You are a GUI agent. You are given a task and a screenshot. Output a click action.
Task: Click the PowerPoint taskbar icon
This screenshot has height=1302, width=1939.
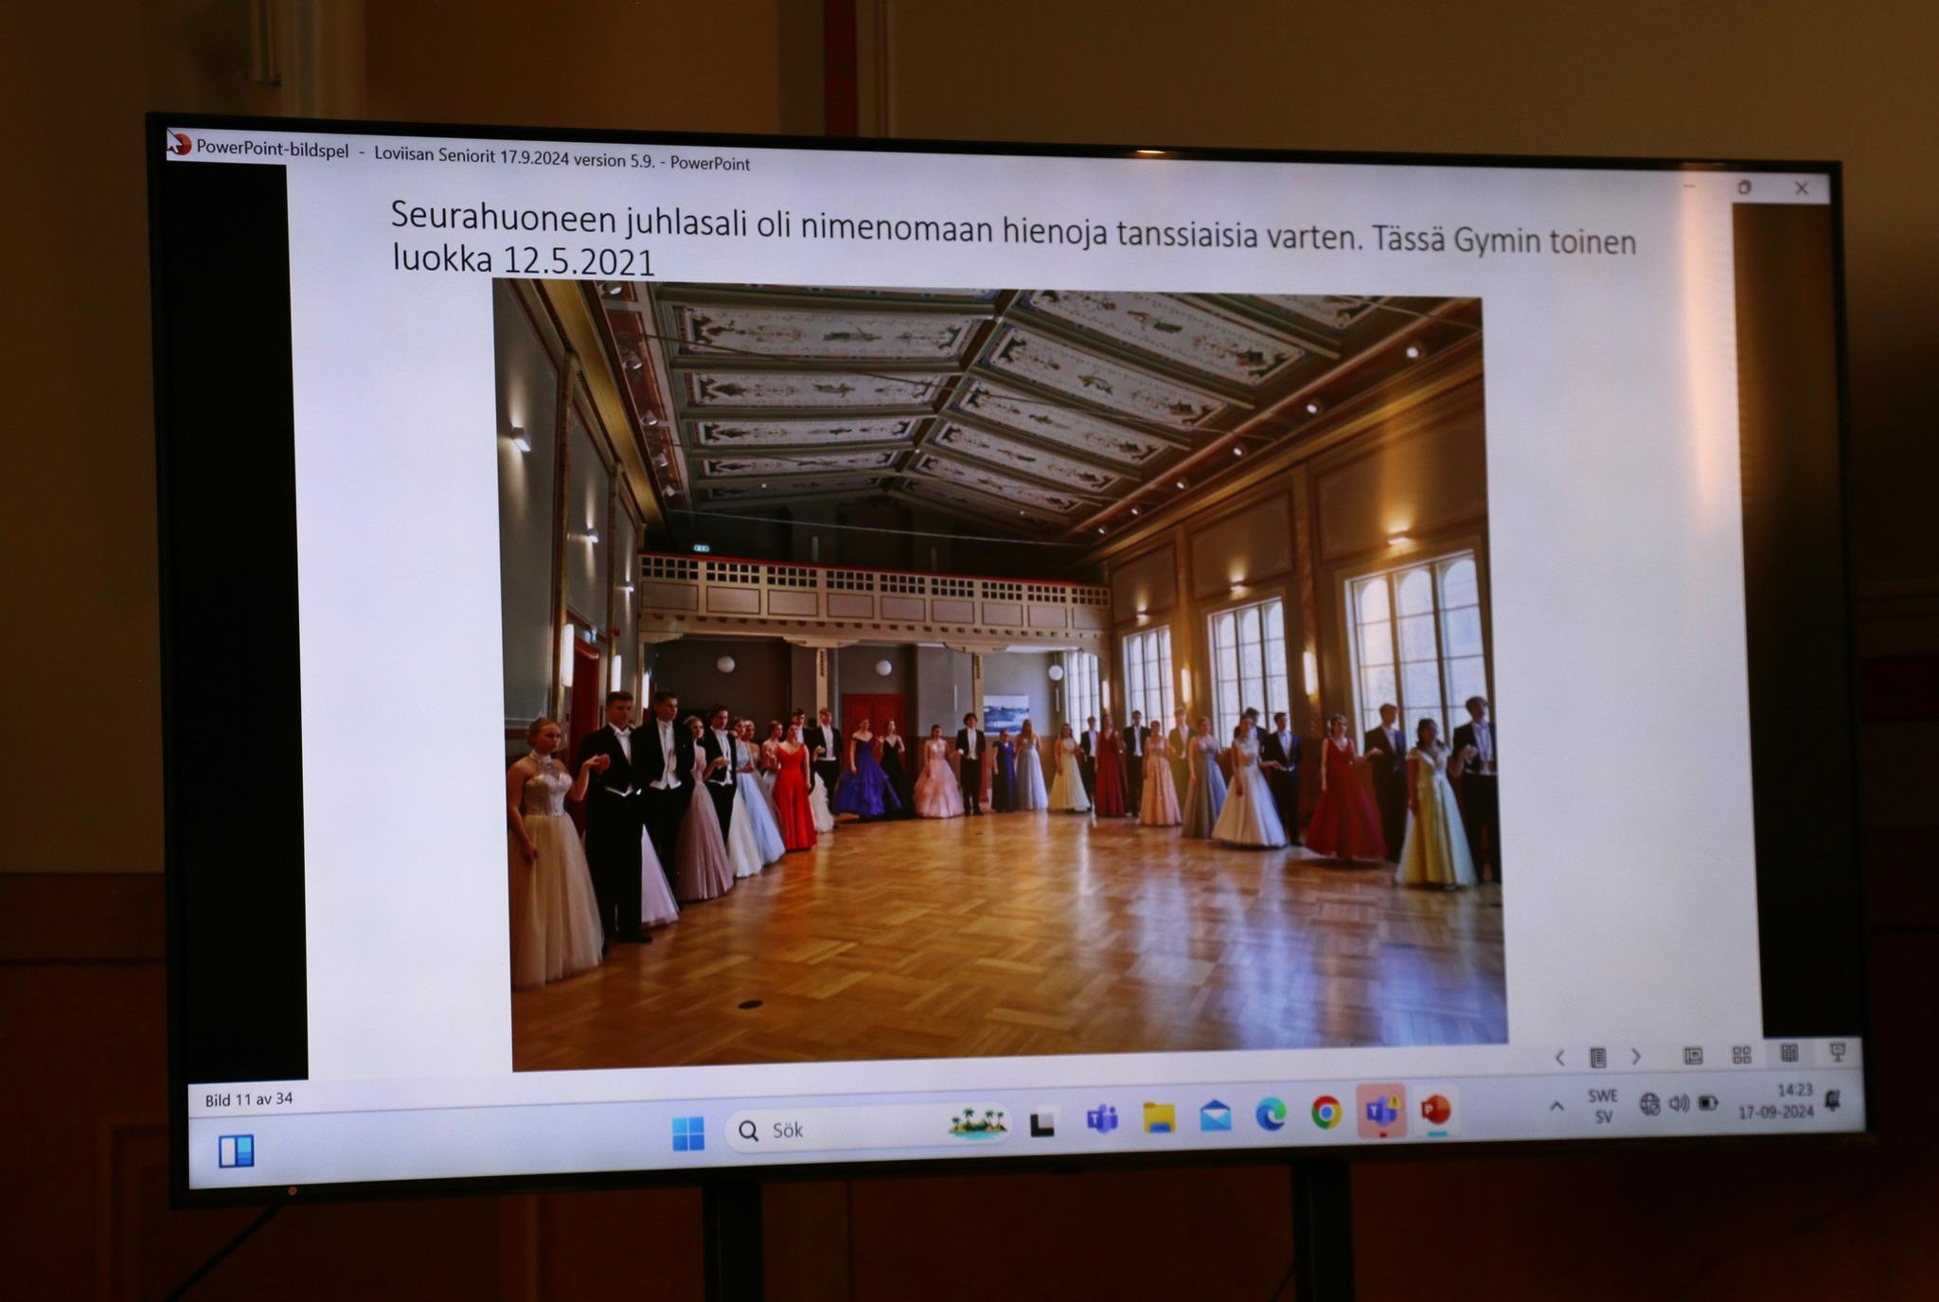point(1436,1110)
